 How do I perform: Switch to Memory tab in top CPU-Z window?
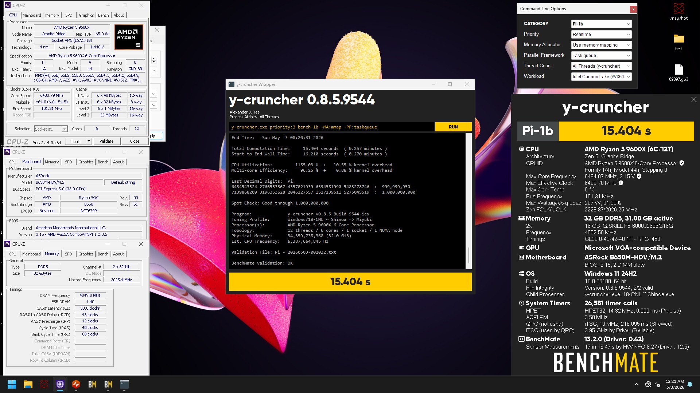point(52,15)
